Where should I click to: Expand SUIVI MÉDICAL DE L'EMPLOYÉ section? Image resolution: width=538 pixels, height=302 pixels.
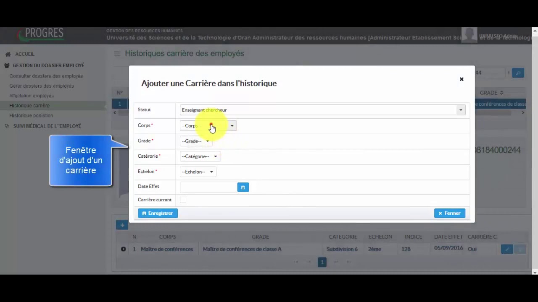click(x=47, y=126)
